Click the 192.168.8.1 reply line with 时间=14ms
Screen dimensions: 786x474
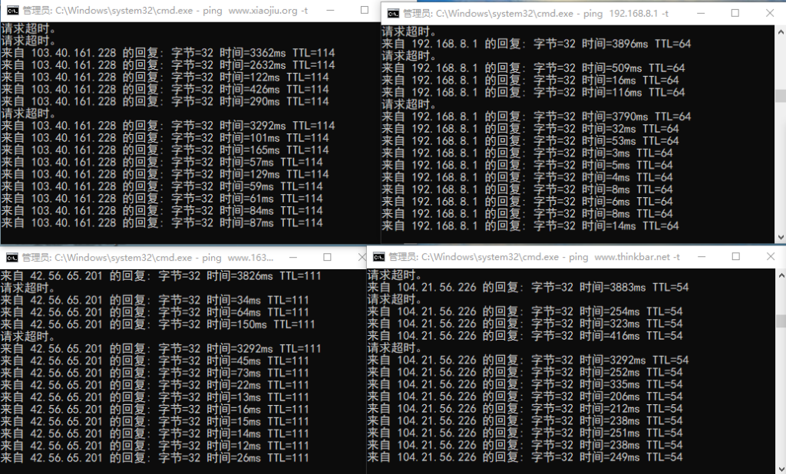[x=530, y=226]
